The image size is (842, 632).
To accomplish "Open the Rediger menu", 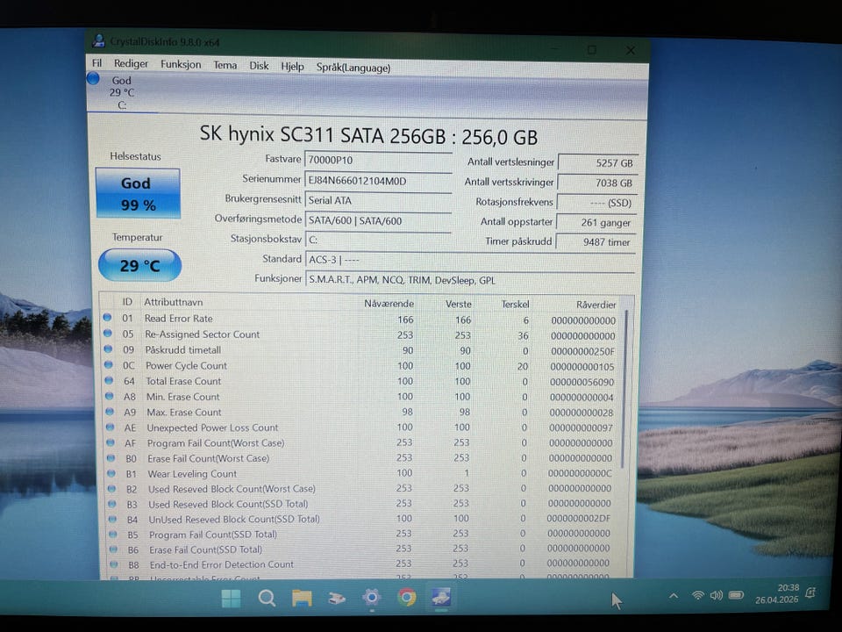I will (x=131, y=64).
